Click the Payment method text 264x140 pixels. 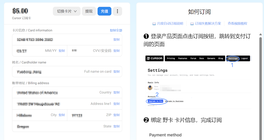pyautogui.click(x=165, y=135)
